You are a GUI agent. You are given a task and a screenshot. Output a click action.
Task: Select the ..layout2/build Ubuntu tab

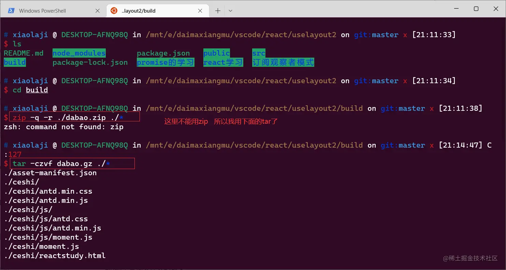coord(157,11)
